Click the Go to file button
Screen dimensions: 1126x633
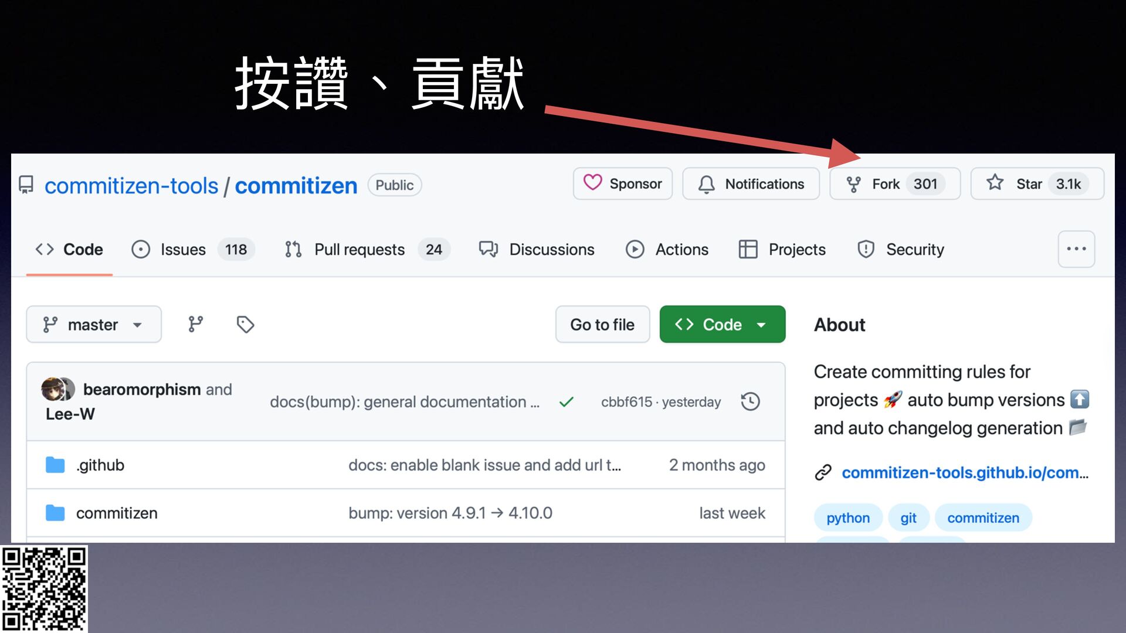click(x=602, y=324)
